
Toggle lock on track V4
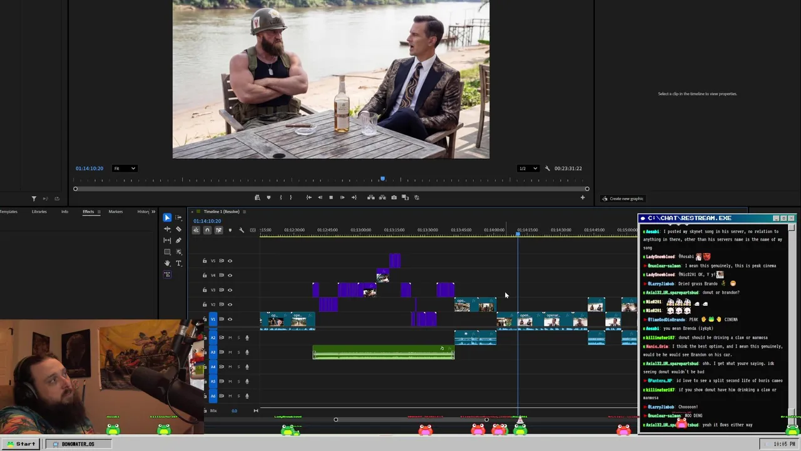coord(204,276)
